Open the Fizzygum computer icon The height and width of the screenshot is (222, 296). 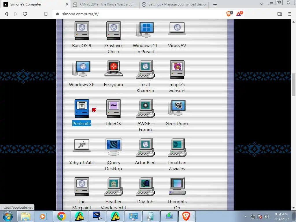coord(113,69)
